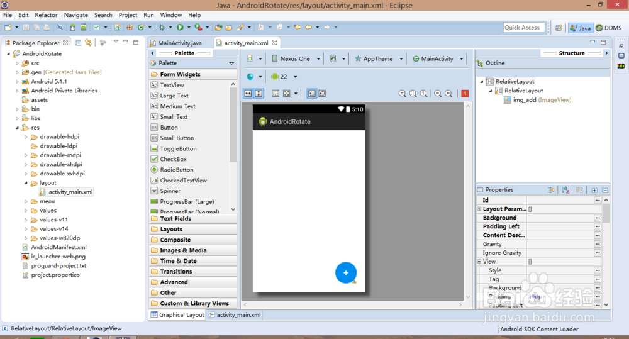The image size is (629, 339).
Task: Open the Advanced palette category
Action: 193,282
